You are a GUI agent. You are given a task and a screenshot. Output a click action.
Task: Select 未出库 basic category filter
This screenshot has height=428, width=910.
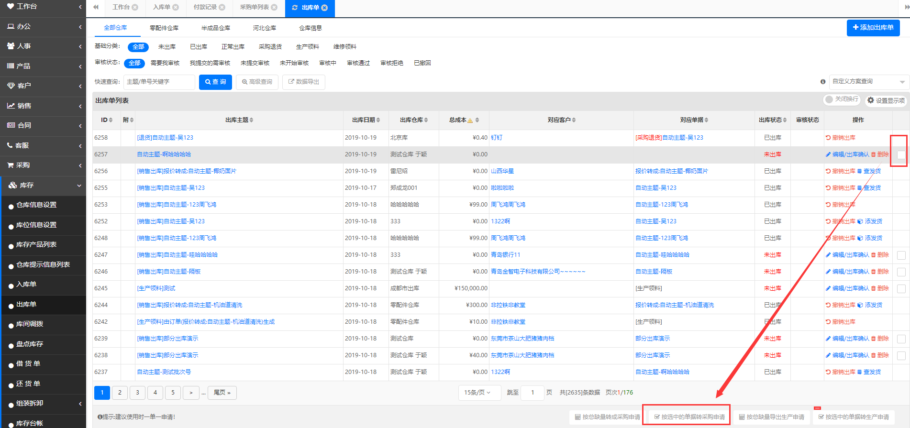pos(167,47)
